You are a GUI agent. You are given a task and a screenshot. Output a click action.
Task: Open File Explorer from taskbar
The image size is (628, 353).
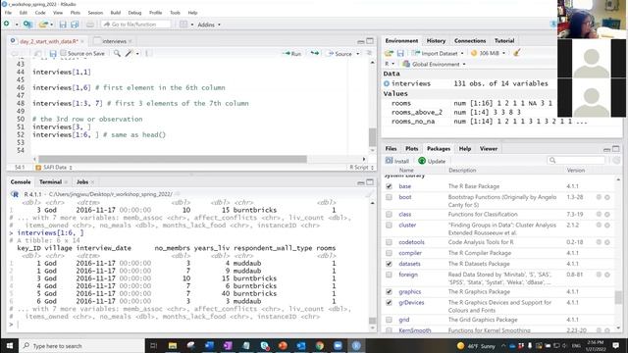(x=173, y=345)
